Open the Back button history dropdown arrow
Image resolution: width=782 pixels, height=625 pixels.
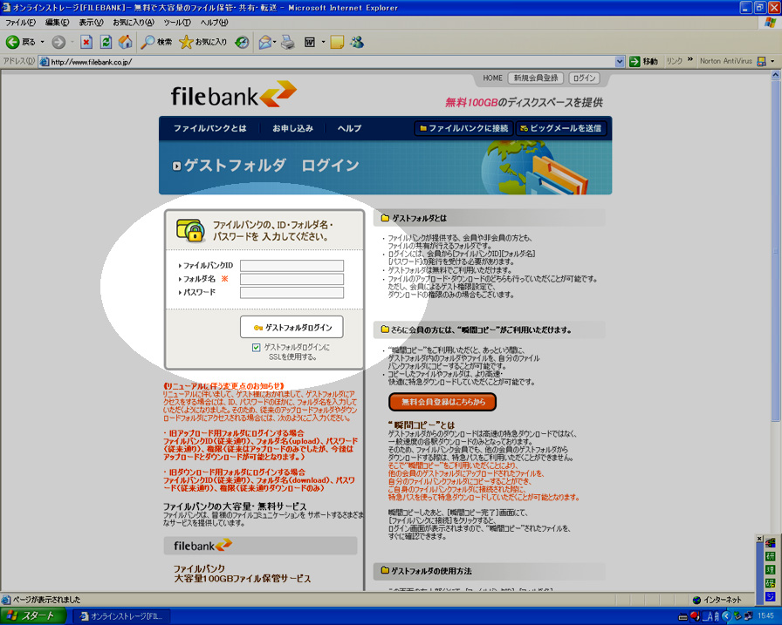point(43,43)
